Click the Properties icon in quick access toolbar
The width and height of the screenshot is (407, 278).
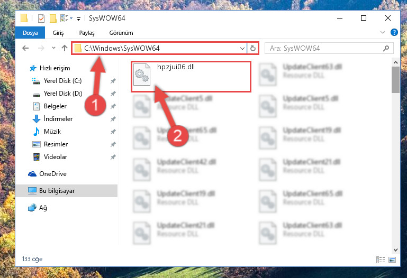pos(41,18)
